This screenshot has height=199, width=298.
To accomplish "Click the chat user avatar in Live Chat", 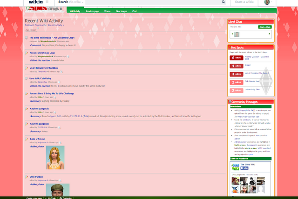I will pyautogui.click(x=237, y=34).
